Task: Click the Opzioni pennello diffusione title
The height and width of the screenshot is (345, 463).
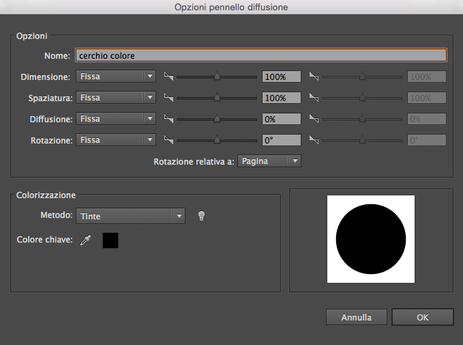Action: [231, 7]
